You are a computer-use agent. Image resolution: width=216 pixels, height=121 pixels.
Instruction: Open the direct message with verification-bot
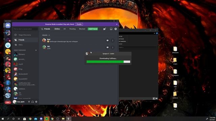click(26, 84)
